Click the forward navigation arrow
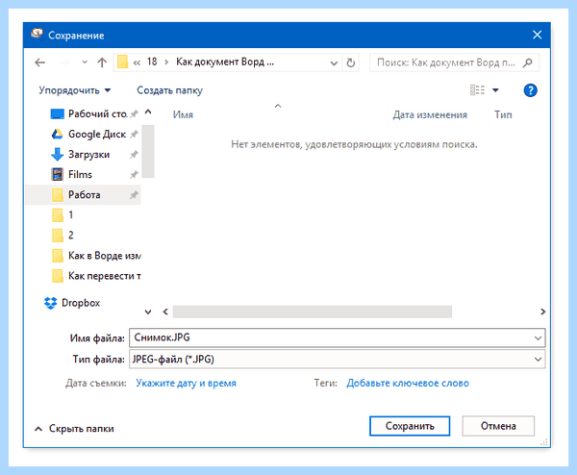Viewport: 577px width, 475px height. tap(64, 62)
